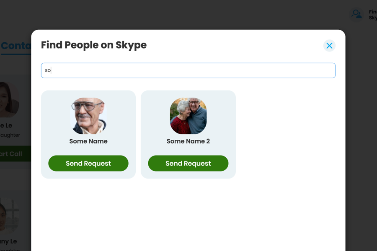Image resolution: width=377 pixels, height=251 pixels.
Task: Select the first contact's avatar on left edge
Action: (x=9, y=100)
